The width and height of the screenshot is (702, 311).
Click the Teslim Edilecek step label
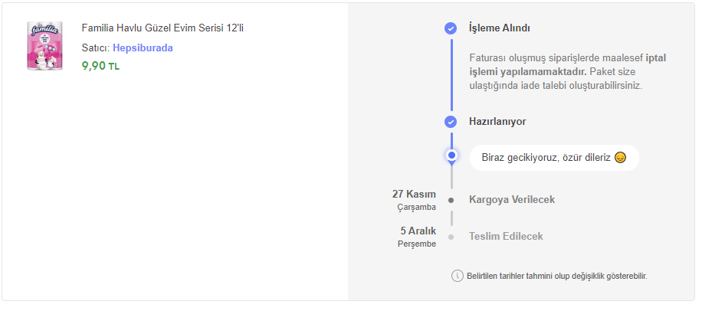click(506, 236)
